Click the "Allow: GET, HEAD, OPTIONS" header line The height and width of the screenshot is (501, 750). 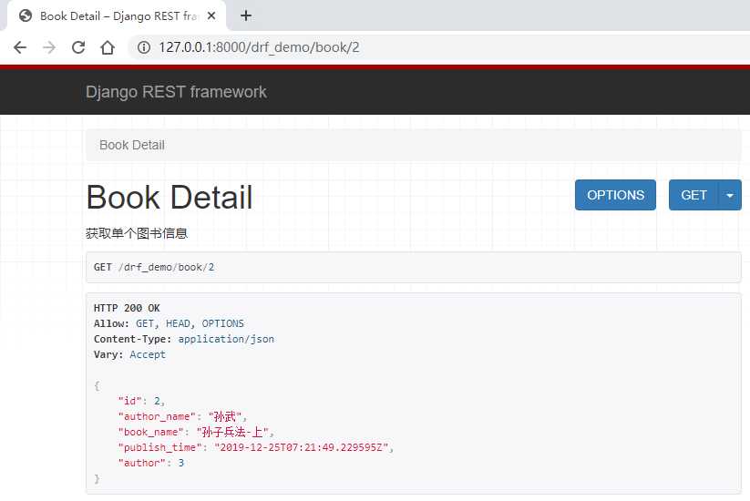tap(169, 323)
